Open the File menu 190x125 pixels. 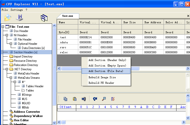point(5,10)
